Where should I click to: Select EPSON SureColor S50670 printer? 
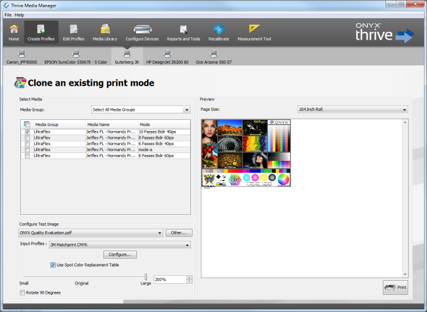[x=76, y=57]
